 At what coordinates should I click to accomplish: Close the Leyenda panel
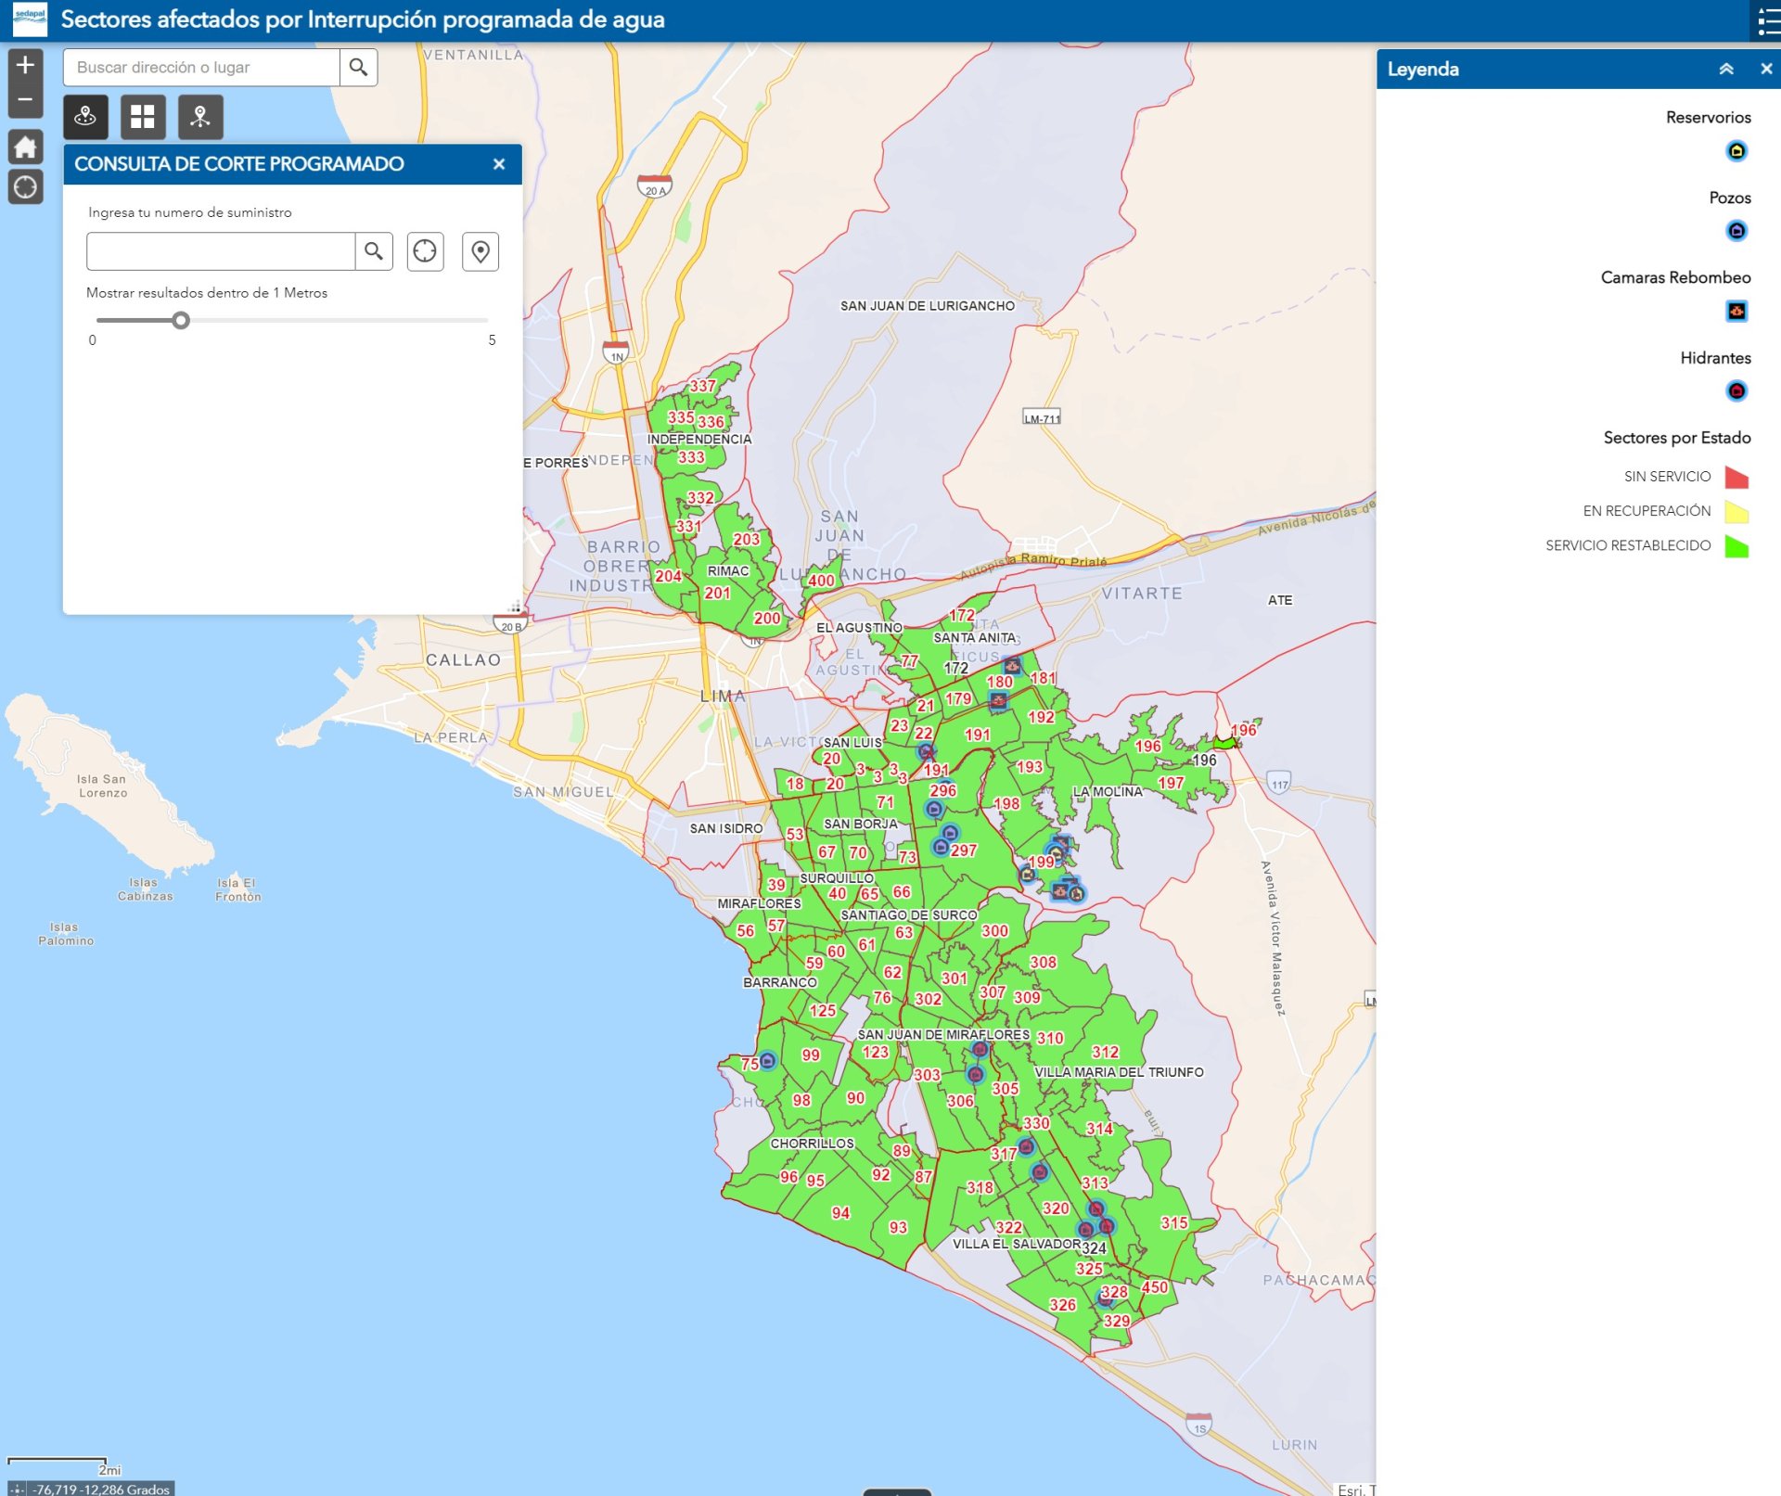click(x=1766, y=70)
